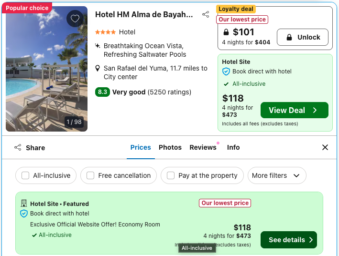Select the Info tab

[x=233, y=147]
